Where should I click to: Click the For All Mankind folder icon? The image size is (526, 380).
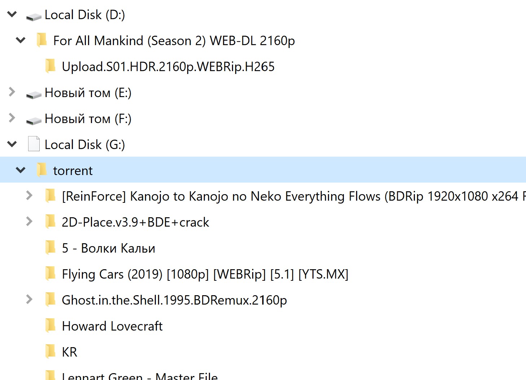tap(42, 40)
